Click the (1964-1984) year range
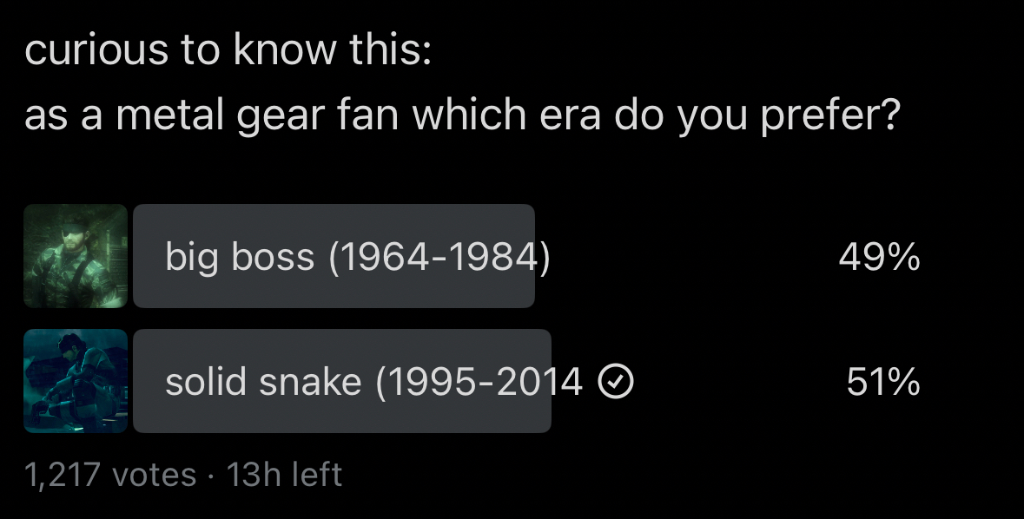 pyautogui.click(x=439, y=257)
